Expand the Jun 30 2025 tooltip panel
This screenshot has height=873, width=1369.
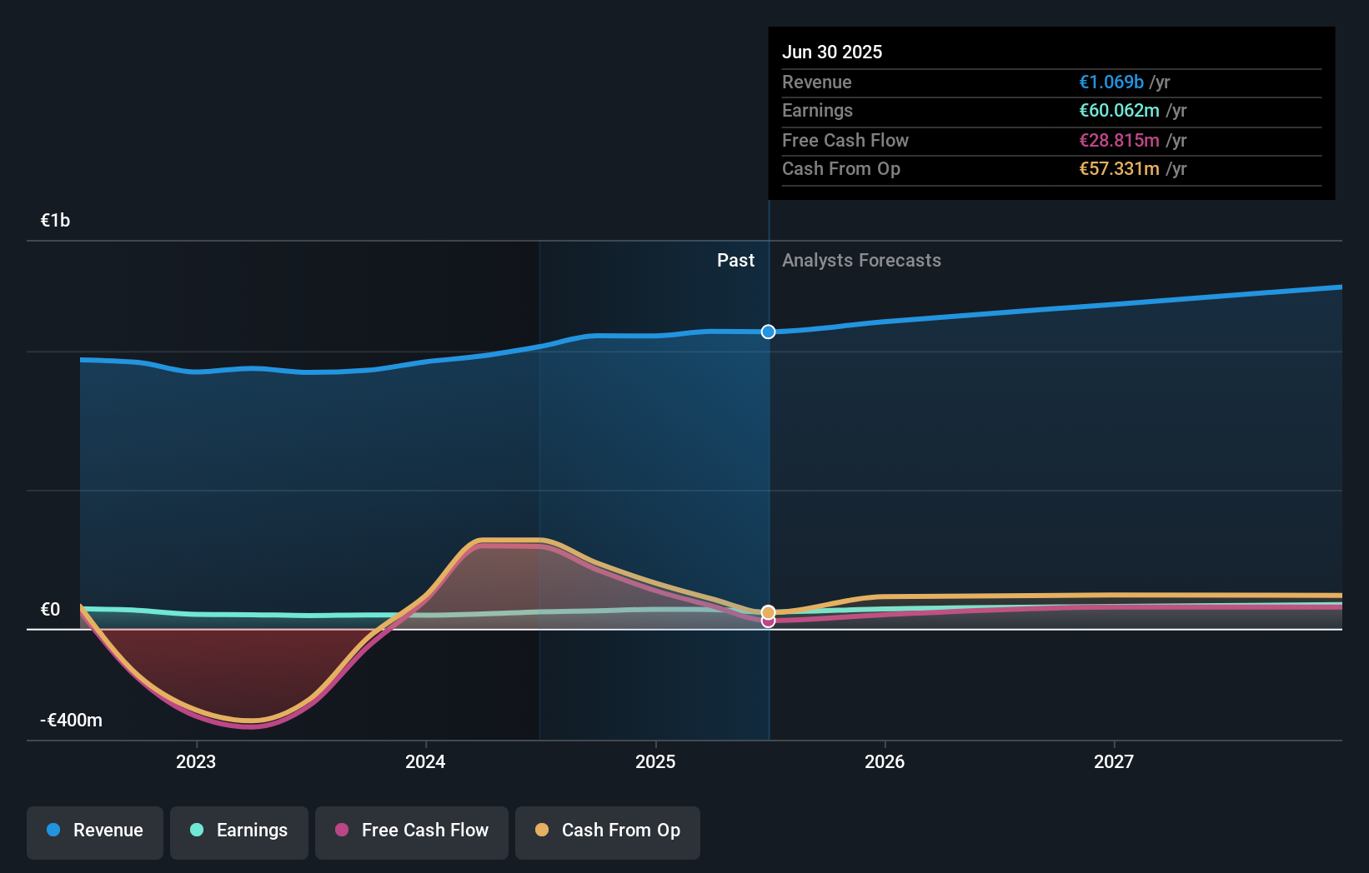click(x=832, y=52)
